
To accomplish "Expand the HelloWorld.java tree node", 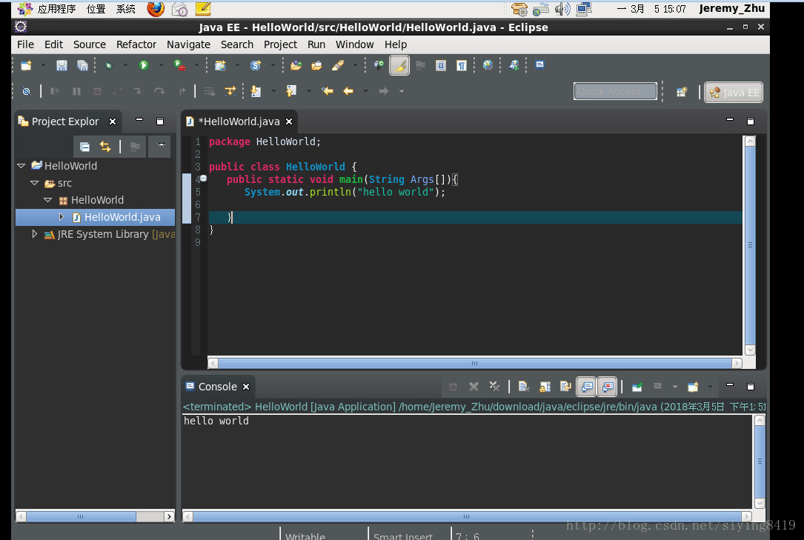I will pos(61,217).
